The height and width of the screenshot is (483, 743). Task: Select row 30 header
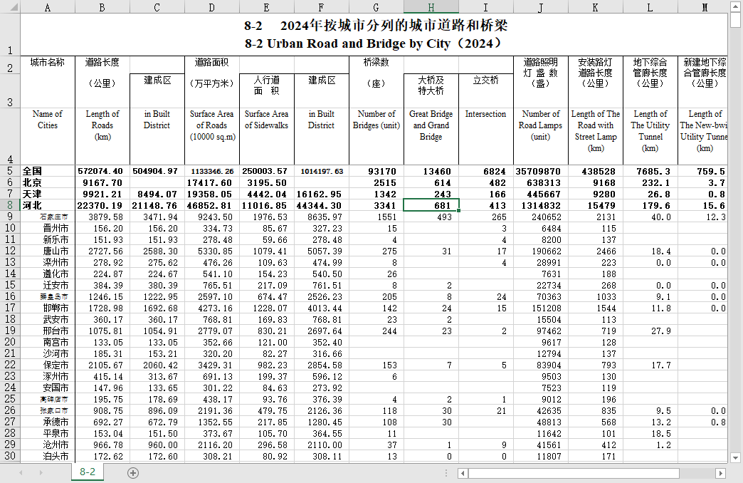tap(10, 455)
